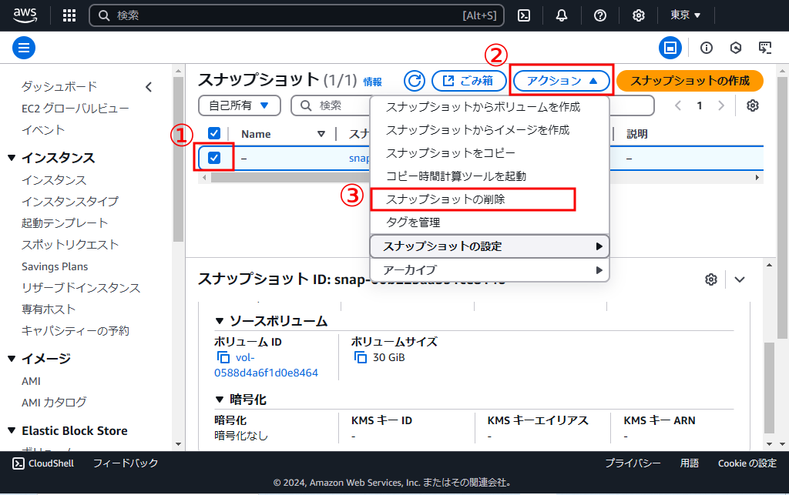Collapse the sidebar with the chevron
The width and height of the screenshot is (789, 495).
149,87
